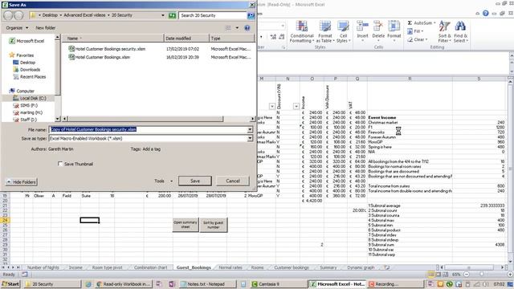The height and width of the screenshot is (289, 514).
Task: Click the Start button on taskbar
Action: [x=10, y=284]
